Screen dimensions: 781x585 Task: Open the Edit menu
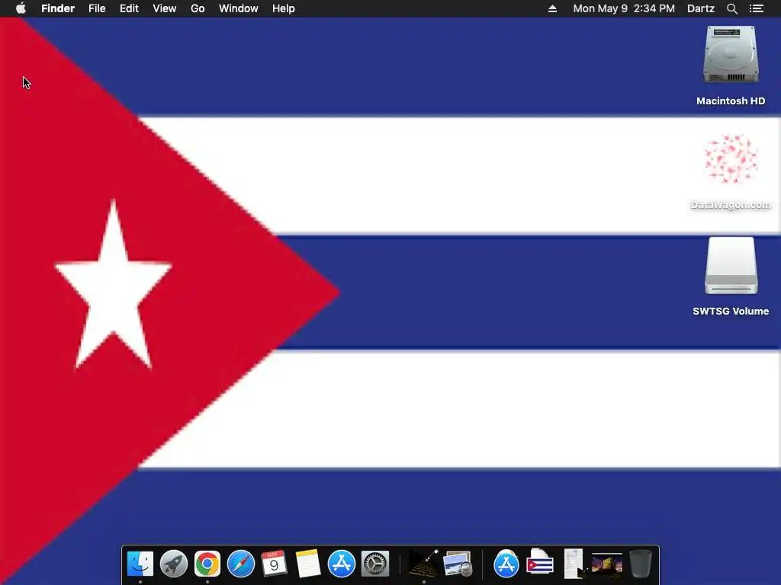[129, 8]
